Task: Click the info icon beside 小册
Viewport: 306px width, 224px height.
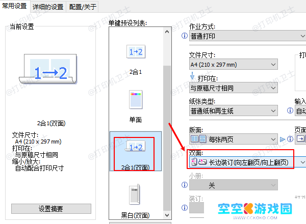Action: (185, 185)
